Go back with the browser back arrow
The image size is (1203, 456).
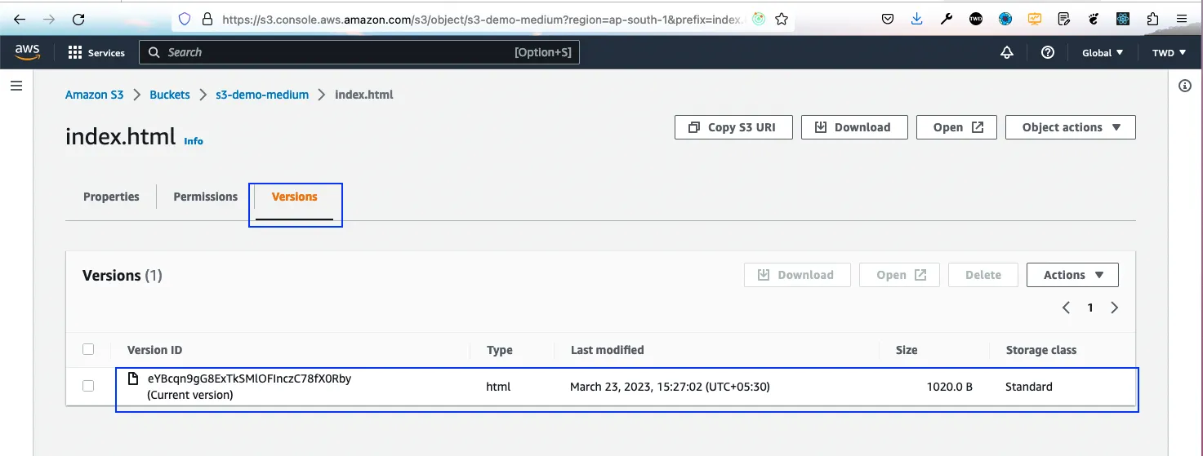tap(20, 19)
